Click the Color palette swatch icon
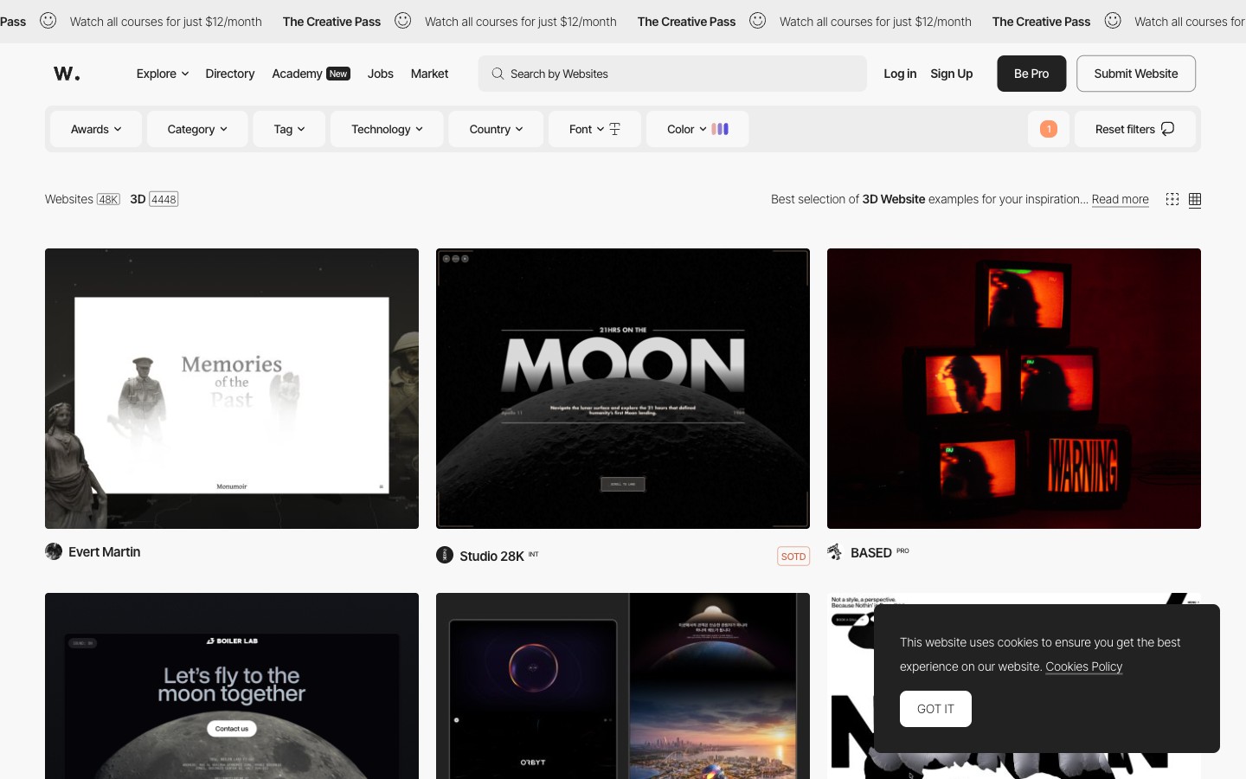 [x=720, y=129]
